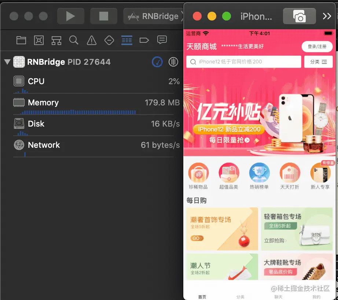The image size is (338, 300).
Task: Expand simulator toolbar overflow chevrons
Action: pyautogui.click(x=327, y=16)
